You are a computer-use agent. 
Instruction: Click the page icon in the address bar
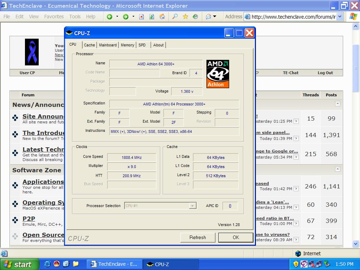247,17
